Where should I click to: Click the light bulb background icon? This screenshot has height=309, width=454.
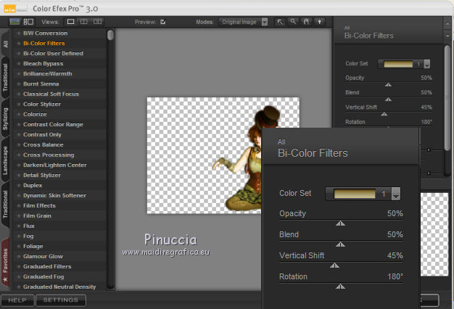tap(318, 22)
